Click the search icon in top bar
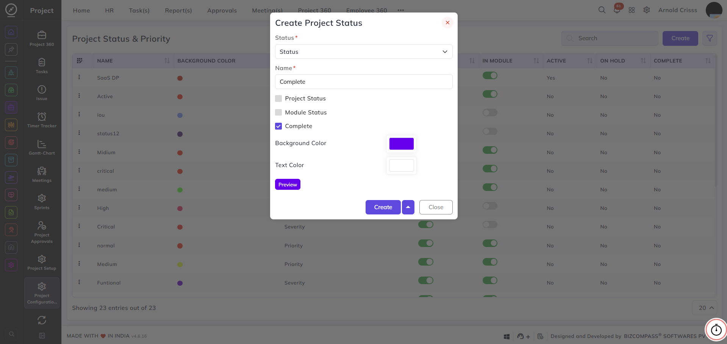Screen dimensions: 727x344 (x=602, y=10)
